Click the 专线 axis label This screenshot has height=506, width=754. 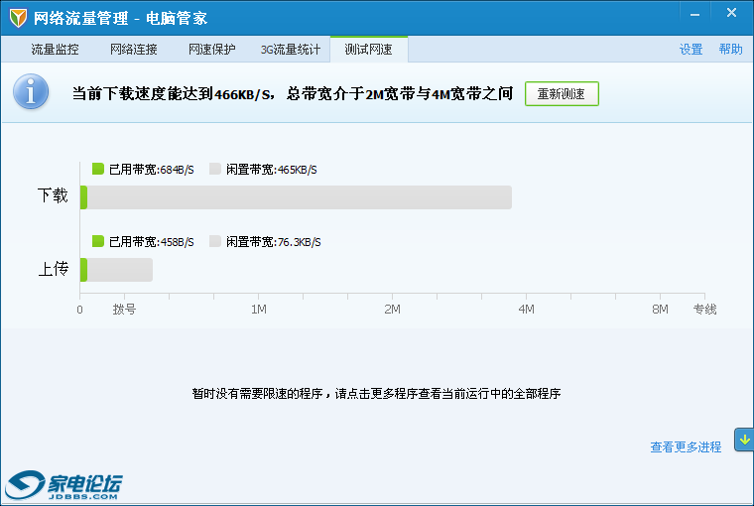[705, 310]
